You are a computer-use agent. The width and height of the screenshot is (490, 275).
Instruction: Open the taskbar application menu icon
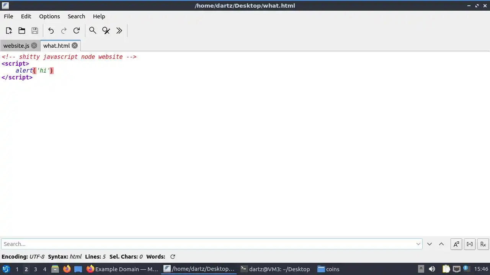coord(6,269)
